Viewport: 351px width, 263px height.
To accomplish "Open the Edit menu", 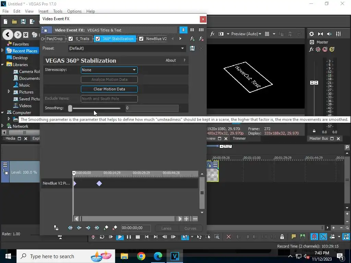I will pos(17,11).
